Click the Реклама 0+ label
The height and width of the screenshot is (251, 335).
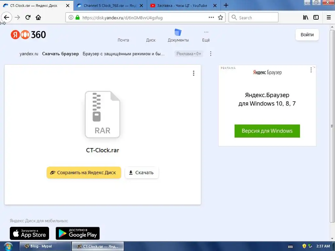pyautogui.click(x=189, y=54)
